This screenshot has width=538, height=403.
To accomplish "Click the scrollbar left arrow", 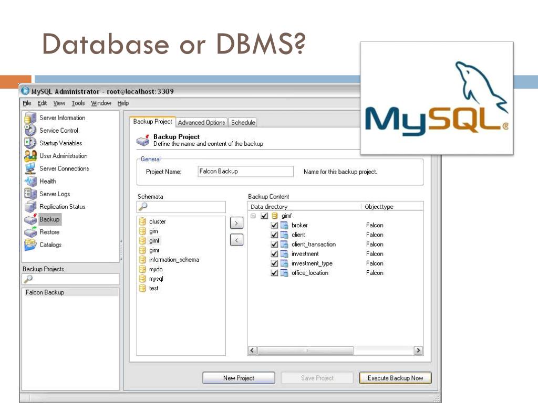I will (x=252, y=350).
